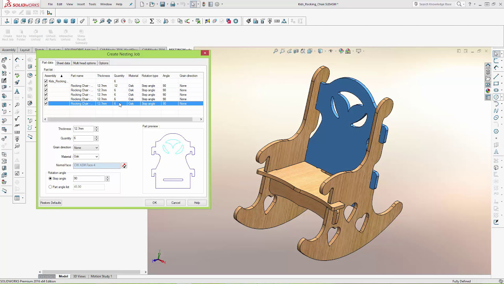Click the Restore Defaults button
This screenshot has height=284, width=504.
point(51,203)
